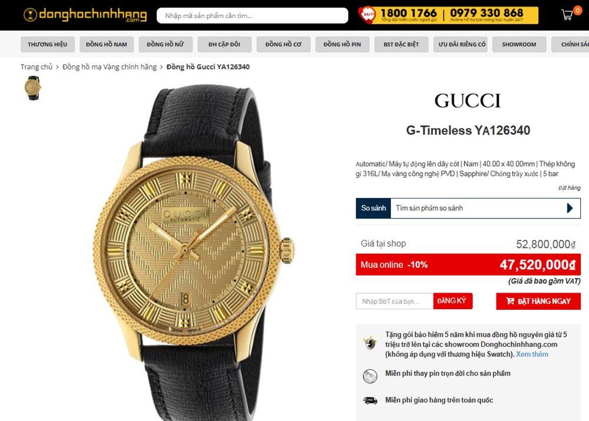Screen dimensions: 589x421
Task: Follow the Xem thêm link
Action: [532, 354]
